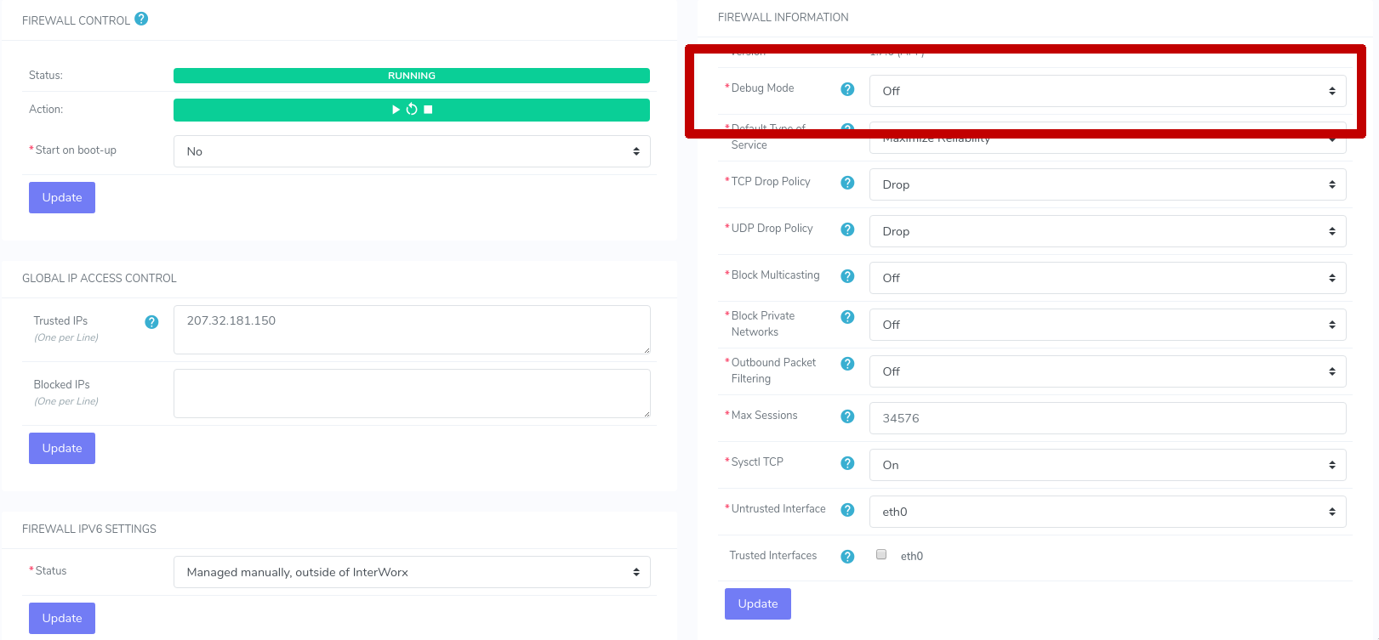
Task: Expand the UDP Drop Policy dropdown
Action: (x=1107, y=231)
